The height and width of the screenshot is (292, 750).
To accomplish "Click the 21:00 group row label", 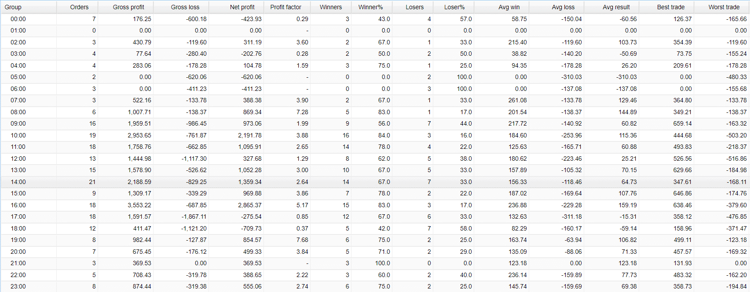I will (x=18, y=263).
